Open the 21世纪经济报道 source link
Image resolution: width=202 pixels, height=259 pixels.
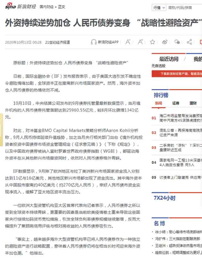coord(57,42)
